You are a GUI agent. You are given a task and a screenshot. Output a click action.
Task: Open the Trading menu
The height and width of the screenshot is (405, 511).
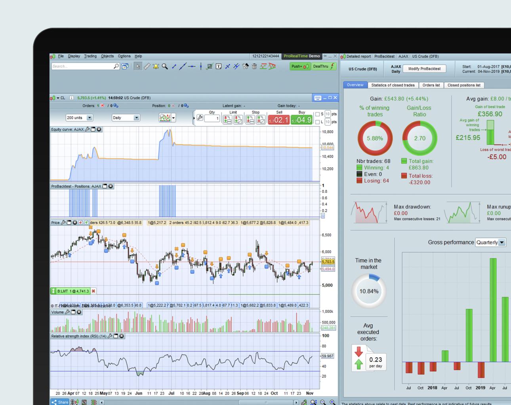(90, 56)
